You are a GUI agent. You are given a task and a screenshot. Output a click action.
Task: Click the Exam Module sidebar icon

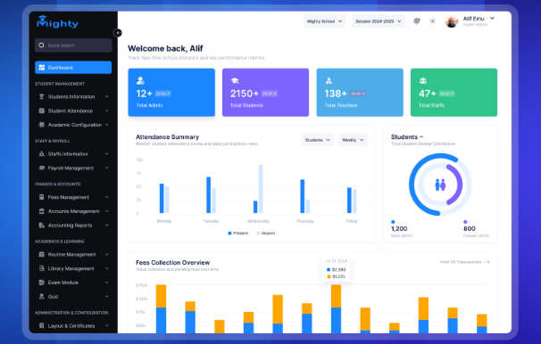(41, 283)
